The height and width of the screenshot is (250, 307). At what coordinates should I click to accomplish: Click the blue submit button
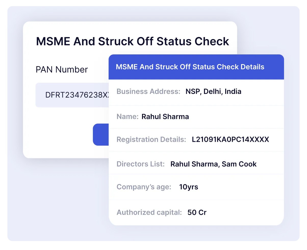pos(101,135)
